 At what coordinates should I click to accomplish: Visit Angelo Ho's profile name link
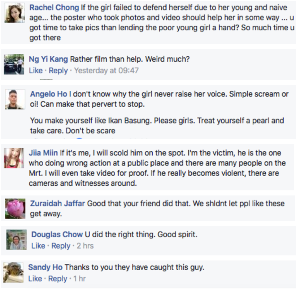(48, 94)
